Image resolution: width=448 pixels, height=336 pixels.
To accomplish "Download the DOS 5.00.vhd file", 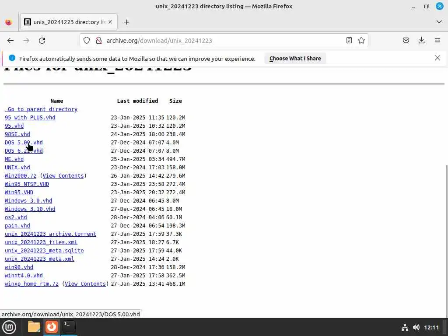I will point(24,142).
